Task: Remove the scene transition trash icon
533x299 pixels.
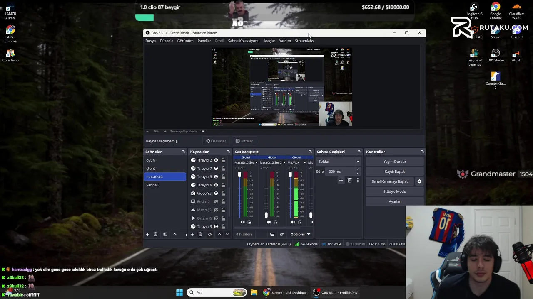Action: (350, 180)
